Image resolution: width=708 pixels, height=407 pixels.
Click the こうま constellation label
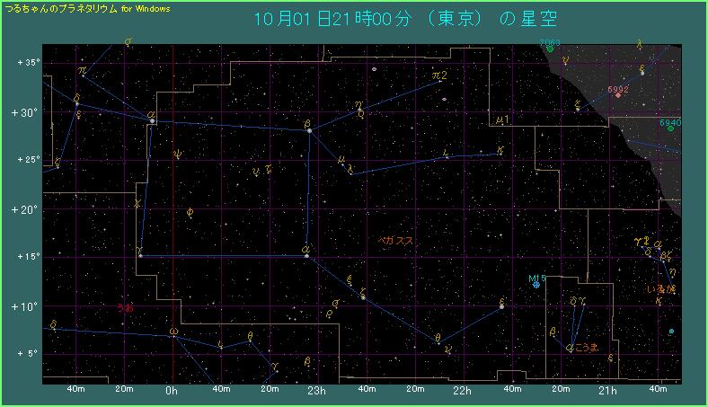click(x=587, y=347)
